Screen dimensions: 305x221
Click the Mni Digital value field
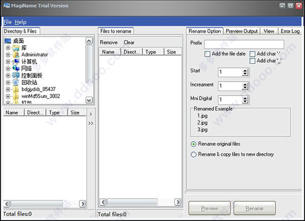pyautogui.click(x=230, y=100)
